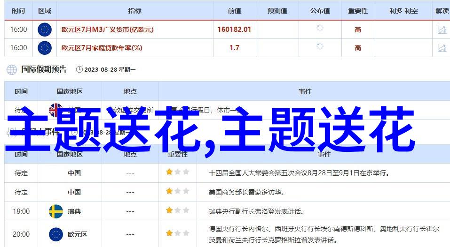Click the calendar icon beside 国际假期预告
Screen dimensions: 450x247
pos(11,70)
